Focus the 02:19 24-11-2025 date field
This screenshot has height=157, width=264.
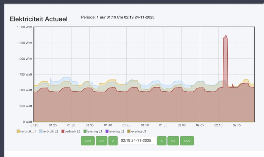[x=137, y=141]
